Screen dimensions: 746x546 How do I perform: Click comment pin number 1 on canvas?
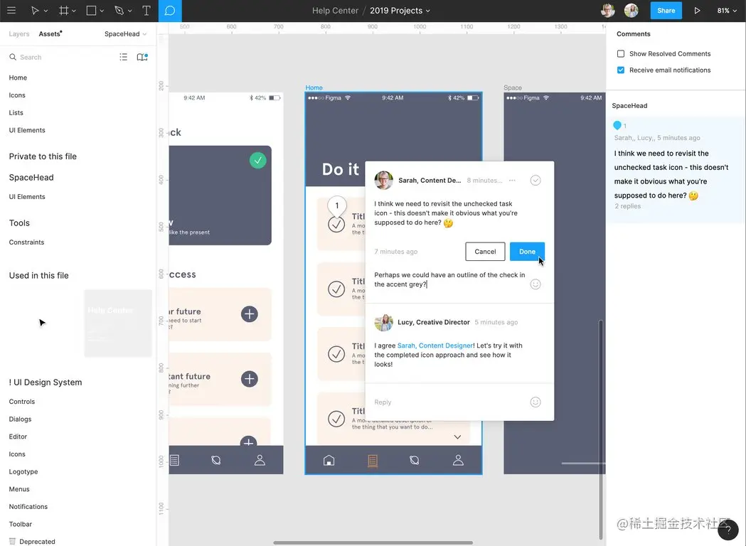(337, 205)
